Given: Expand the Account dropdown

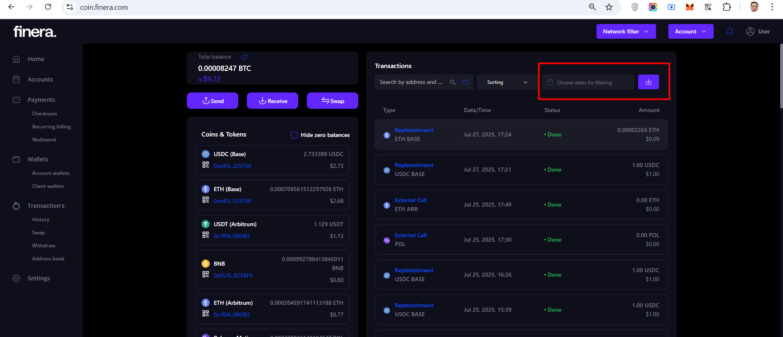Looking at the screenshot, I should (690, 31).
